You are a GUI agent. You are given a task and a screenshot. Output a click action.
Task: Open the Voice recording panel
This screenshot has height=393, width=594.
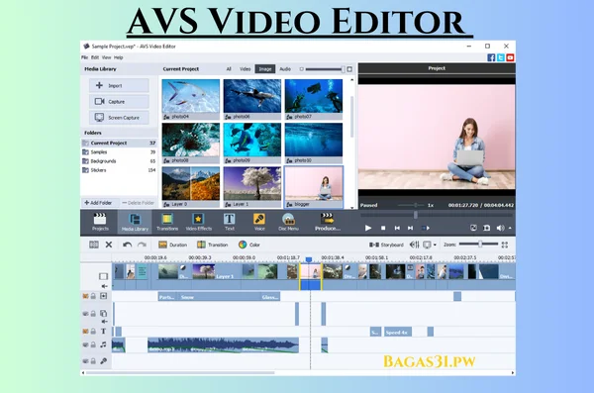tap(259, 222)
